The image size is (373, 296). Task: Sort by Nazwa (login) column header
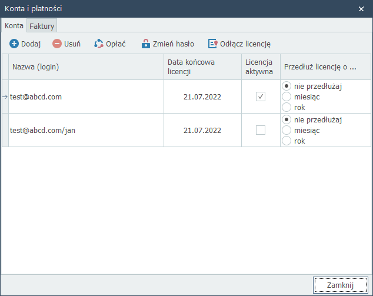(85, 67)
